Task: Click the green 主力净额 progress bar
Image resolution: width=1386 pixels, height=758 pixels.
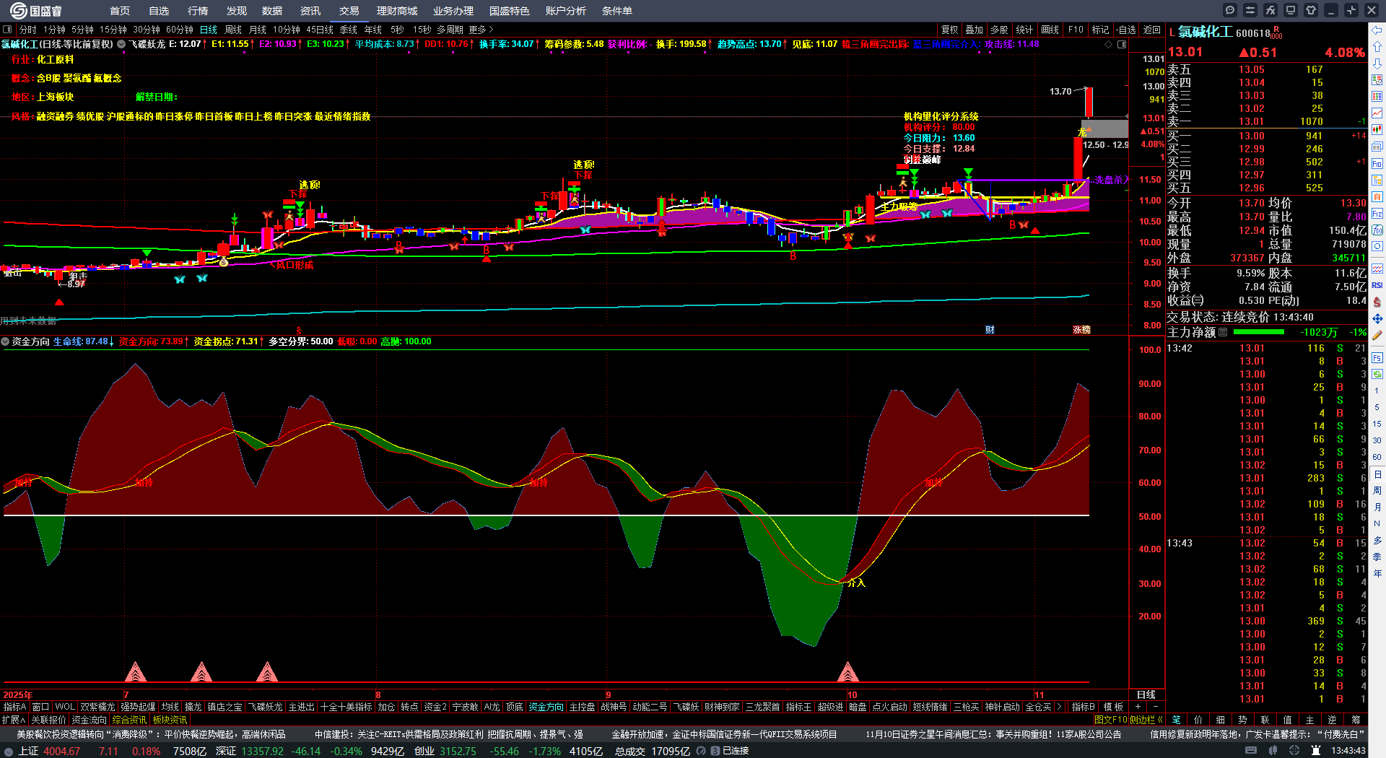Action: tap(1258, 332)
